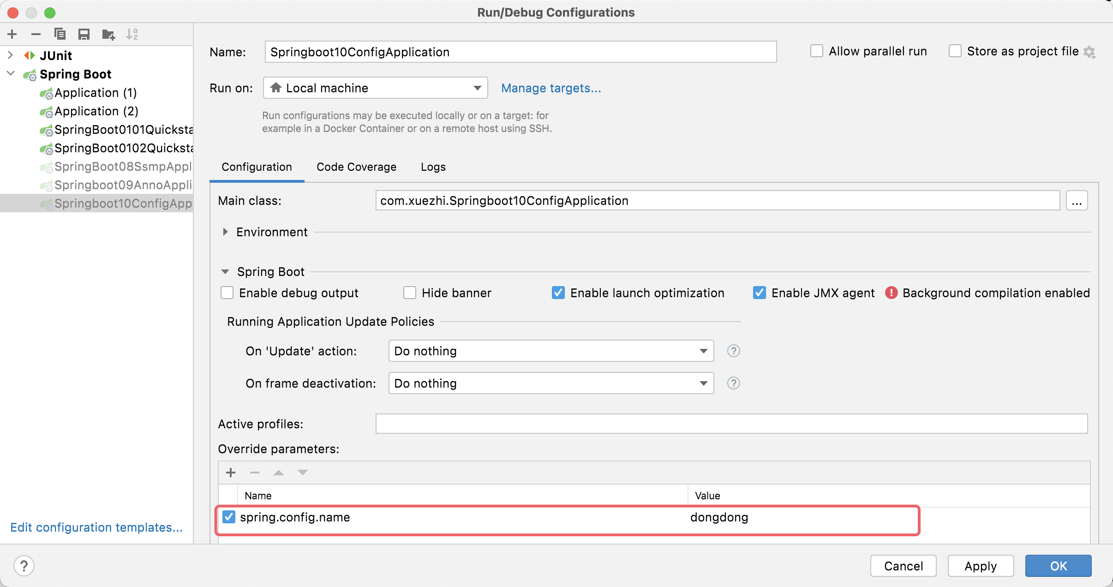
Task: Sort configurations alphabetically
Action: point(132,34)
